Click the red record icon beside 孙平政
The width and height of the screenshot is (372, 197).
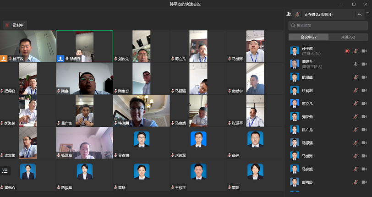pos(347,51)
